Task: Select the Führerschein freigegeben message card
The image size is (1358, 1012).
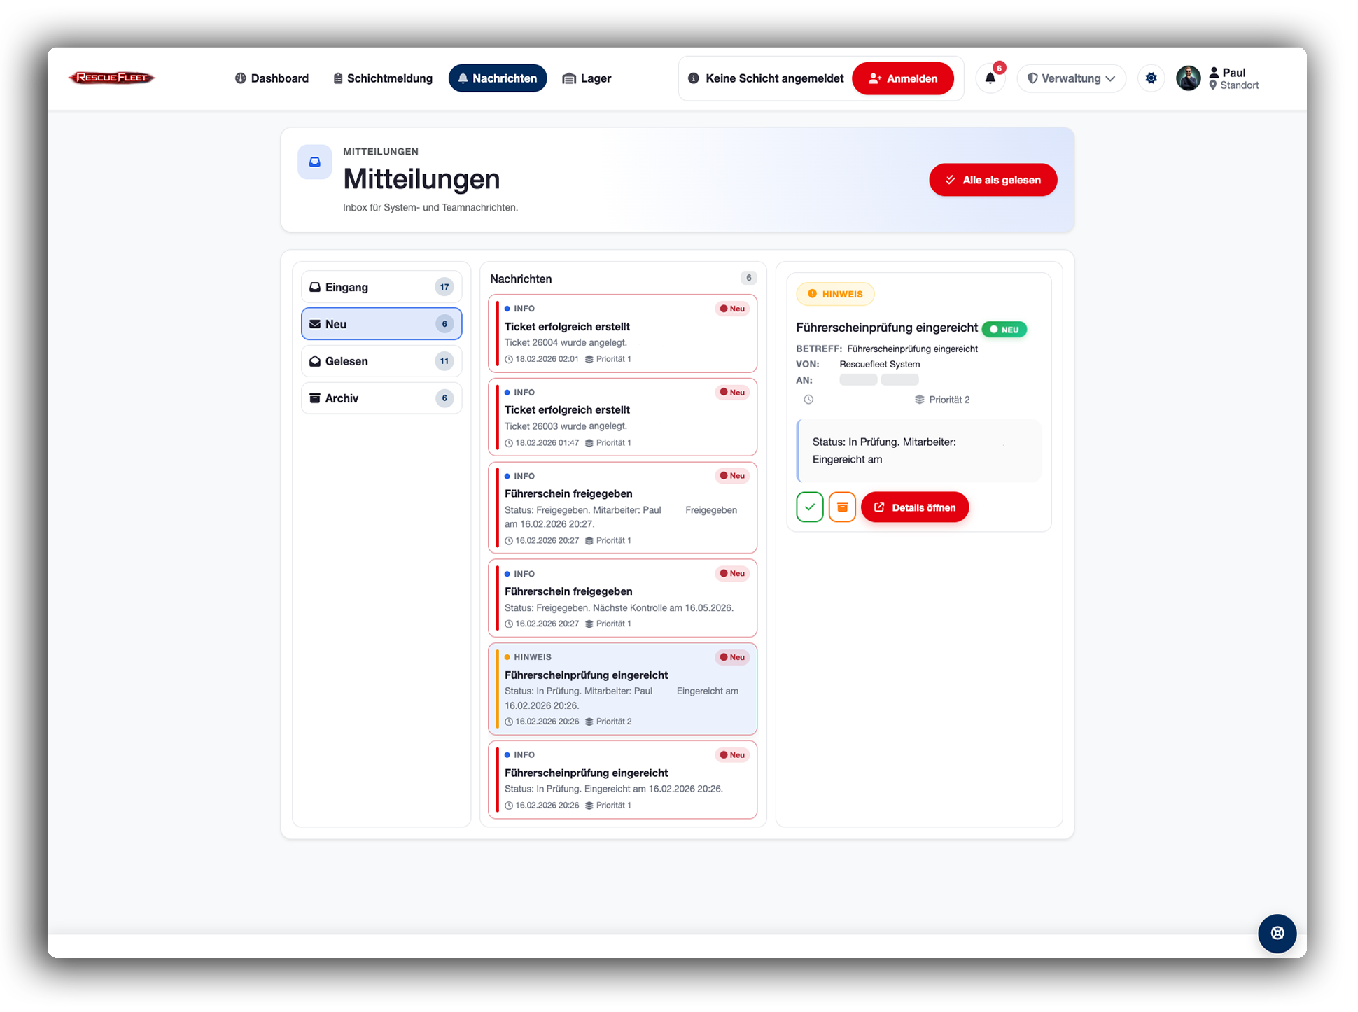Action: pos(622,508)
